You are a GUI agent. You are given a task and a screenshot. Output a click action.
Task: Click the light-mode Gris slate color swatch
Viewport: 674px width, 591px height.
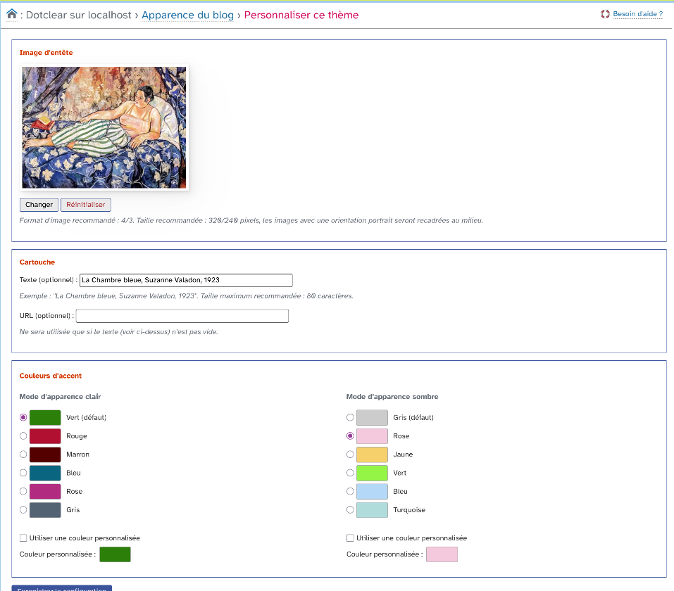coord(45,510)
